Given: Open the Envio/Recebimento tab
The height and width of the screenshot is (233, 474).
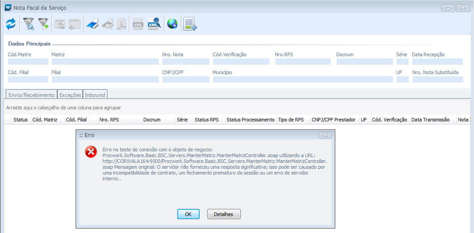Looking at the screenshot, I should point(31,95).
